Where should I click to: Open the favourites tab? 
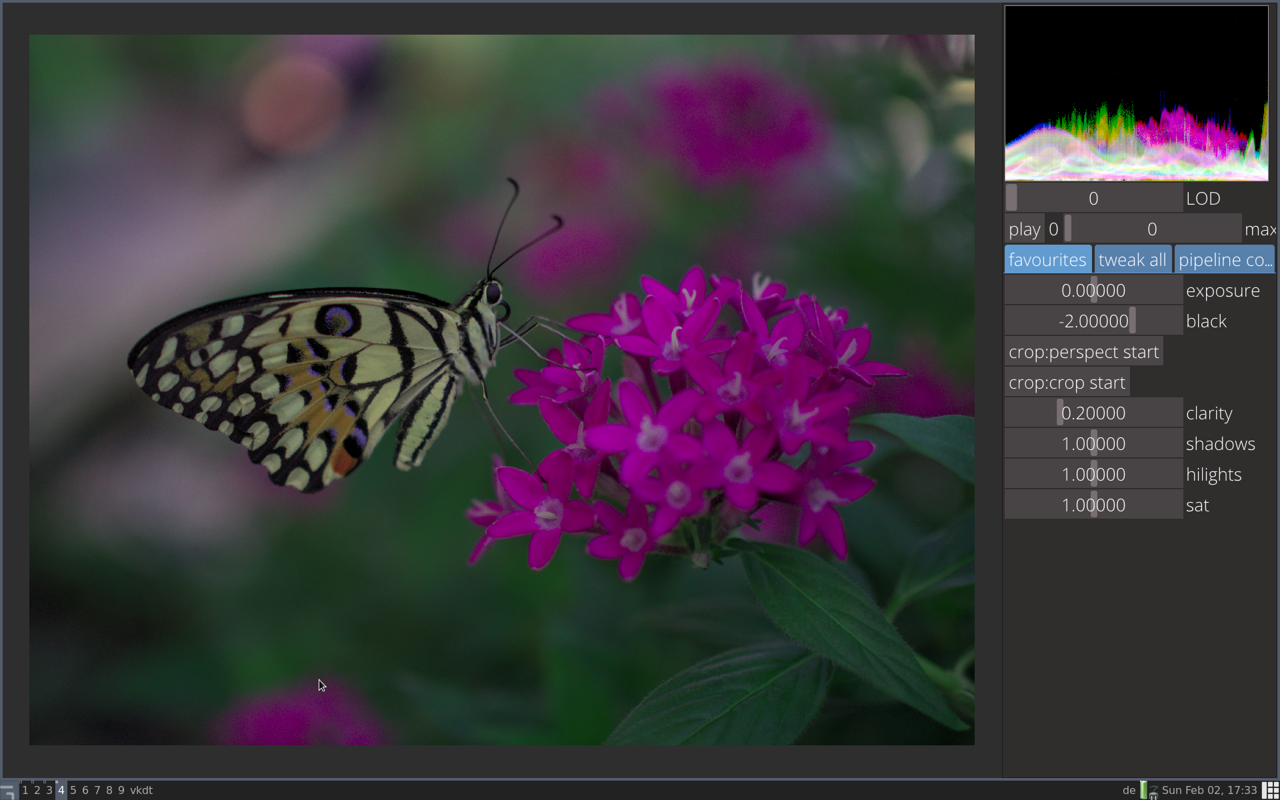(1047, 260)
